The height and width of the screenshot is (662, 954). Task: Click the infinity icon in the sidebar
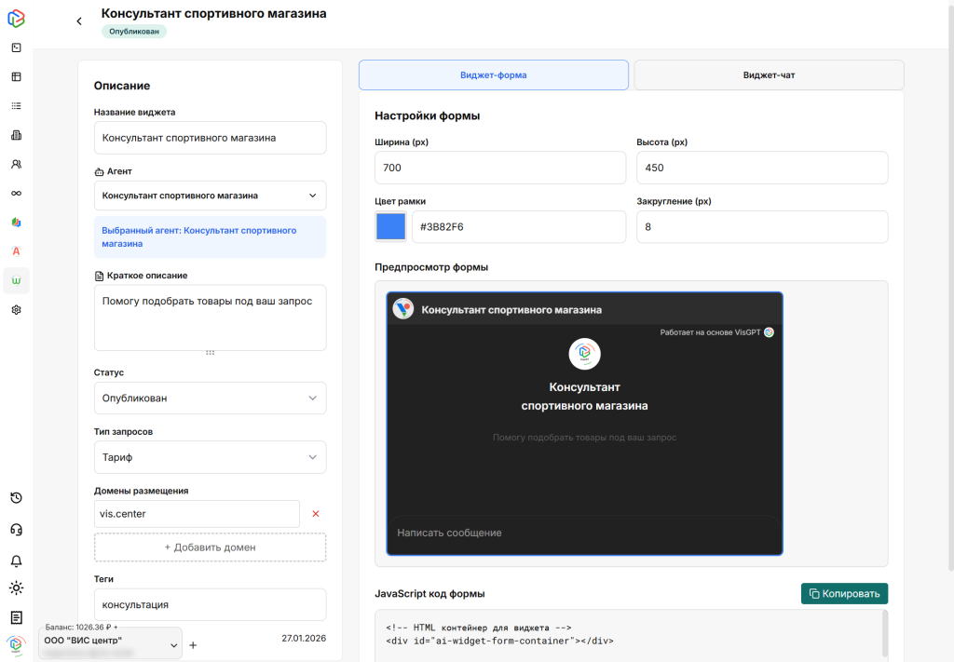tap(16, 193)
